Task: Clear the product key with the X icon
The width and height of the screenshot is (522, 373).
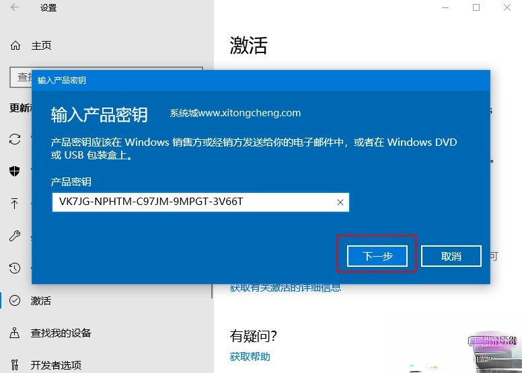Action: [340, 202]
